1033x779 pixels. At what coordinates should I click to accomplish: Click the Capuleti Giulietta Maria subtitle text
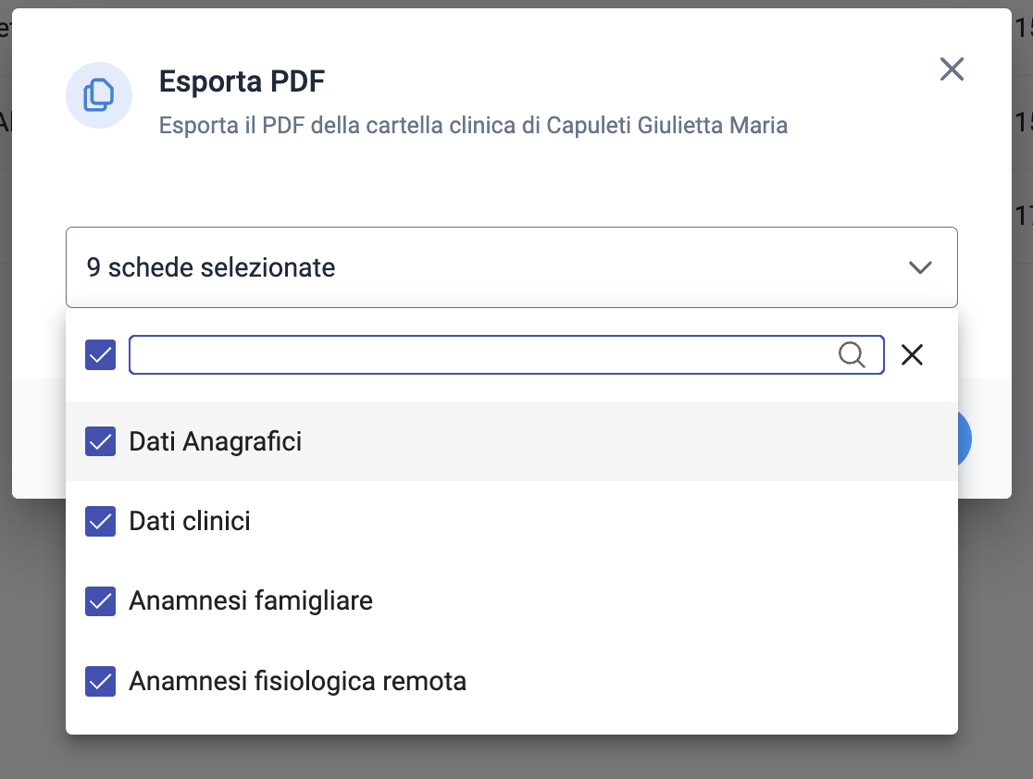666,125
